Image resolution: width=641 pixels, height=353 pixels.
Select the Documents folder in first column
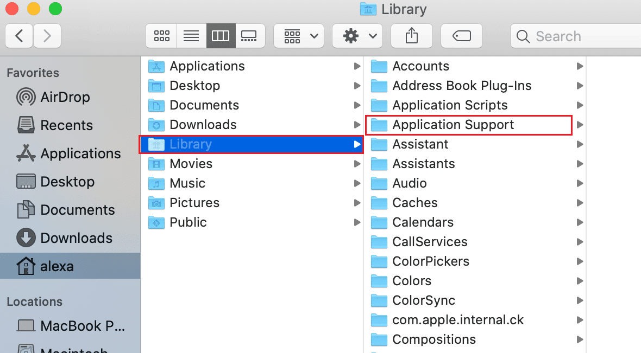coord(252,105)
